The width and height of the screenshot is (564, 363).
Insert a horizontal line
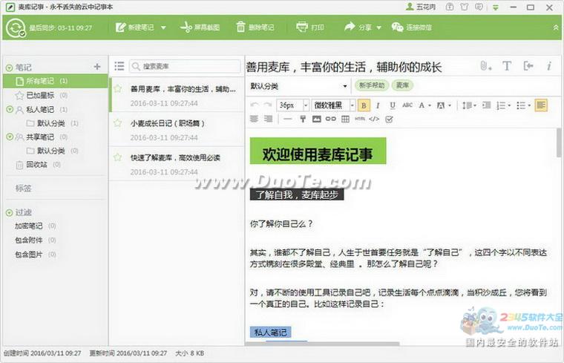(x=287, y=119)
